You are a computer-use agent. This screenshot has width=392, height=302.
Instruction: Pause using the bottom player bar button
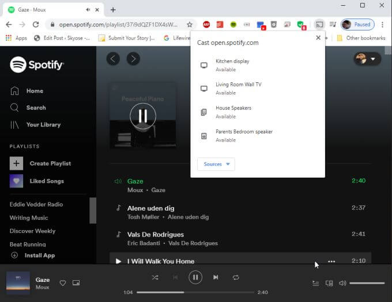[x=195, y=277]
